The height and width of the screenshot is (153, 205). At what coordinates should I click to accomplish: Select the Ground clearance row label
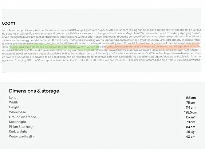pos(22,117)
